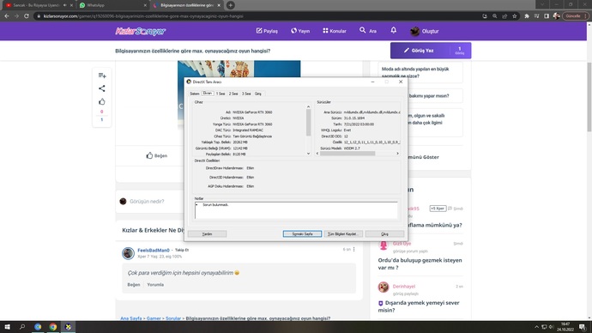Open the notification bell in site header
This screenshot has width=592, height=333.
click(394, 30)
